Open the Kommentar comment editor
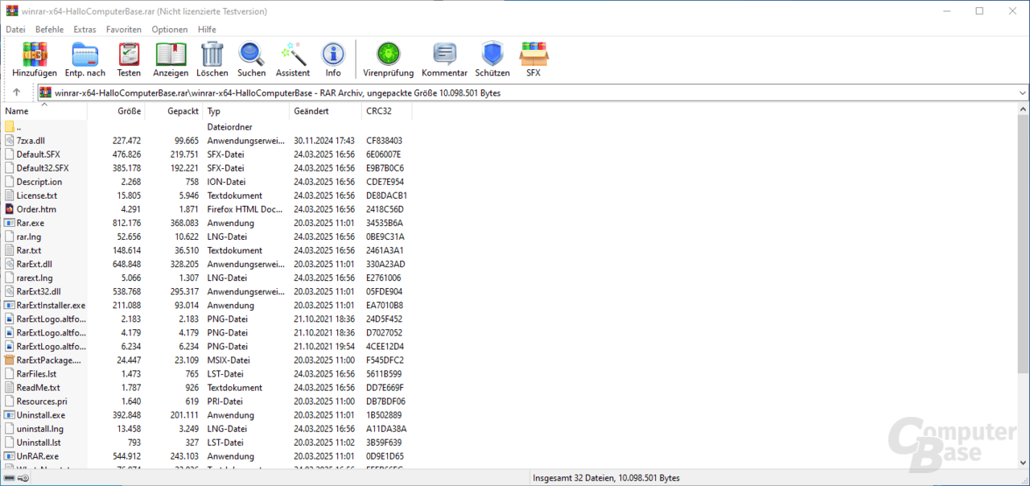This screenshot has width=1030, height=486. tap(444, 58)
